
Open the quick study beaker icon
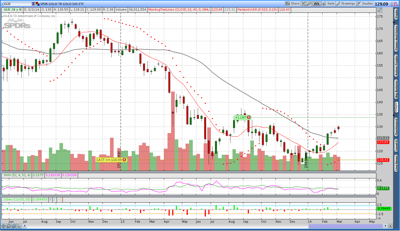(x=304, y=4)
